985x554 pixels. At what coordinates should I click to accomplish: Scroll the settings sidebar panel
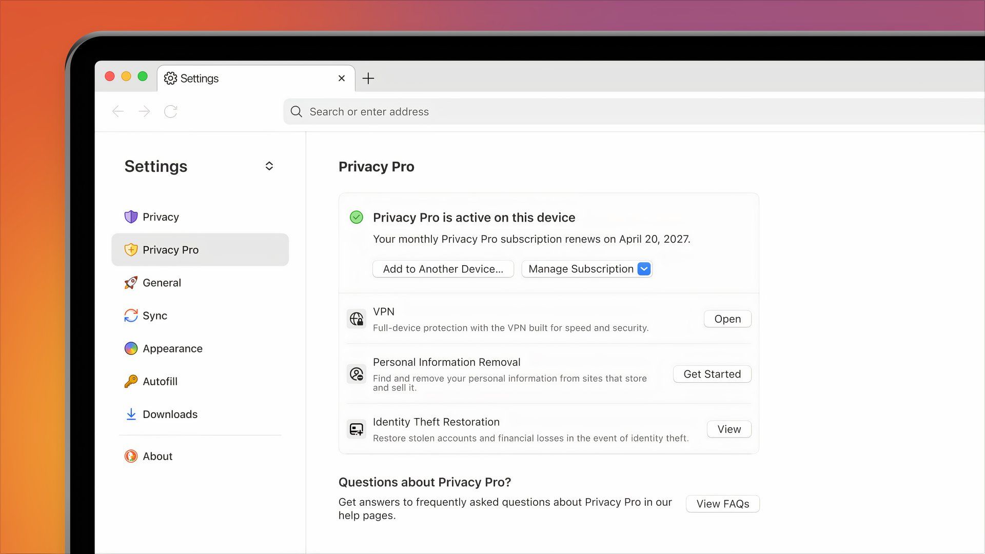[269, 165]
